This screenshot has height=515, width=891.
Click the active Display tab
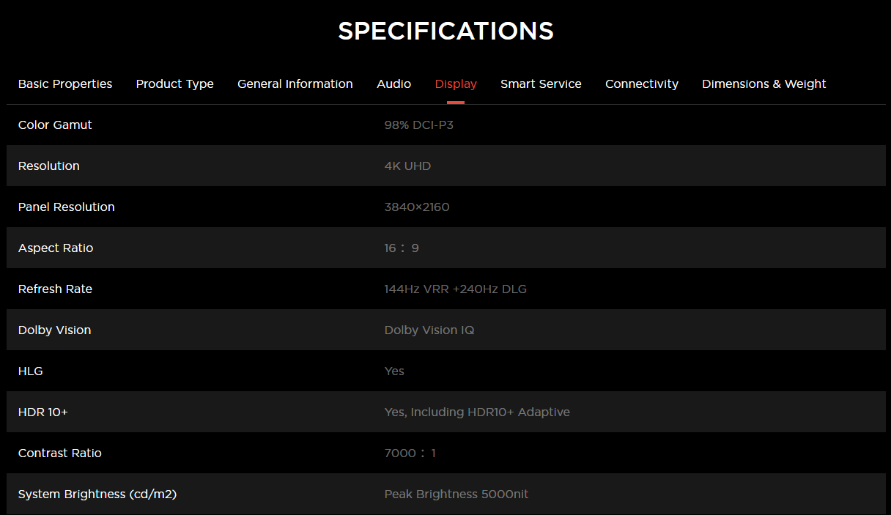pos(456,84)
